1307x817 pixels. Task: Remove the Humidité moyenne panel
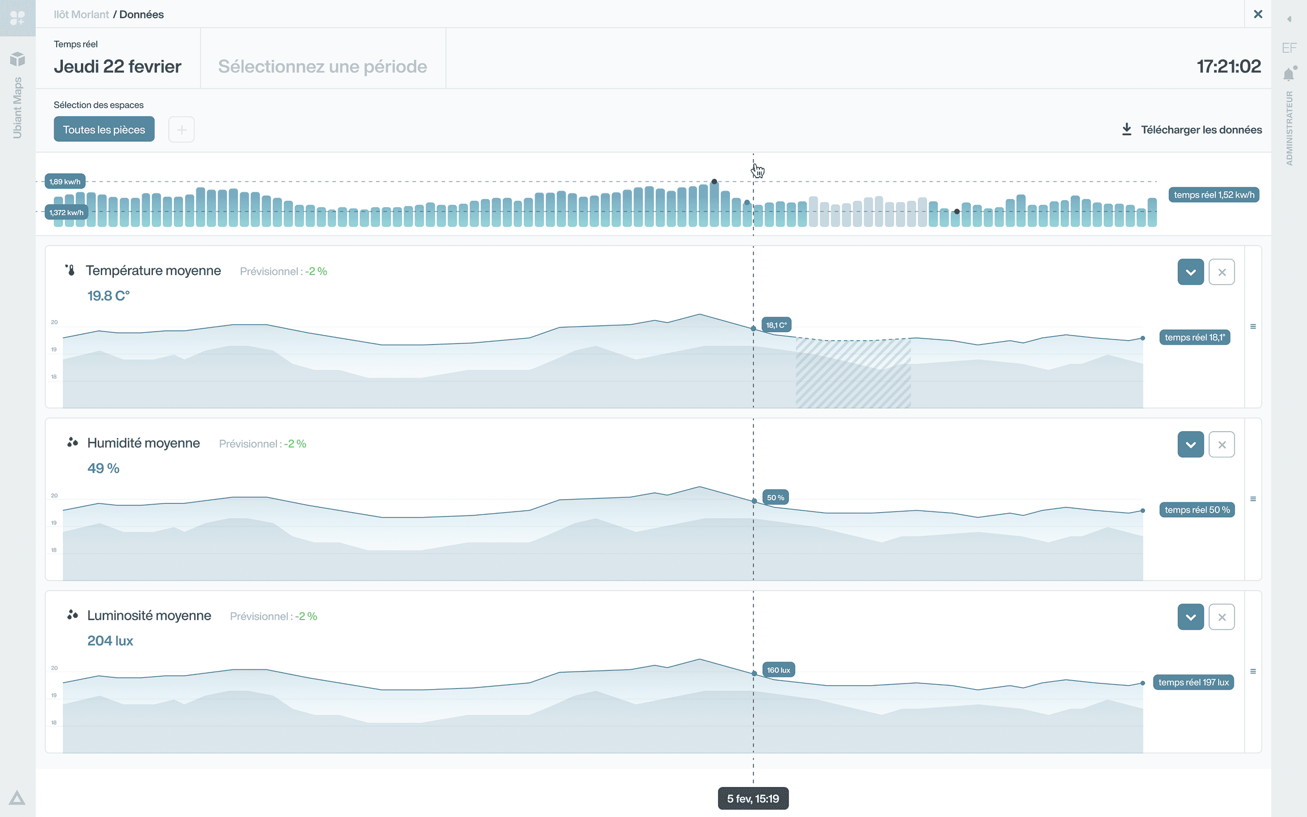click(1221, 445)
